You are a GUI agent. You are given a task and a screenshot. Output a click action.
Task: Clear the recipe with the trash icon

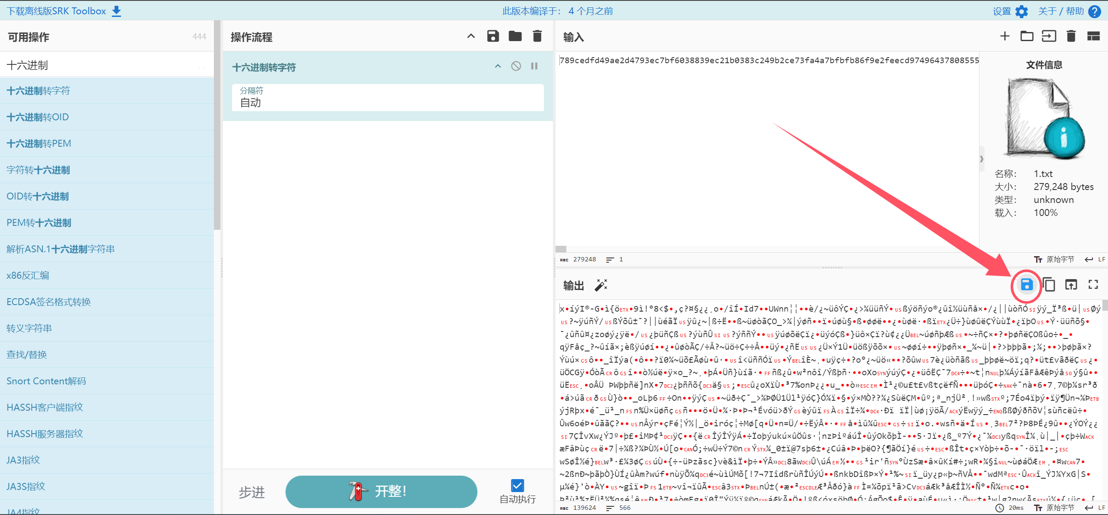(x=537, y=36)
